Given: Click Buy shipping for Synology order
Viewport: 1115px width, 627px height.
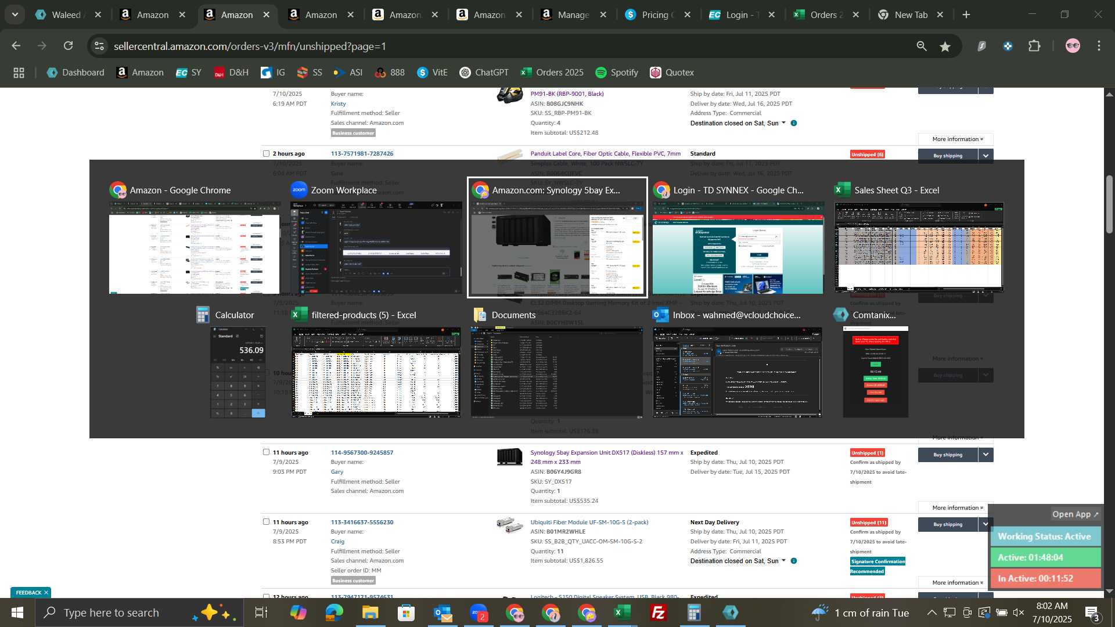Looking at the screenshot, I should pyautogui.click(x=948, y=455).
